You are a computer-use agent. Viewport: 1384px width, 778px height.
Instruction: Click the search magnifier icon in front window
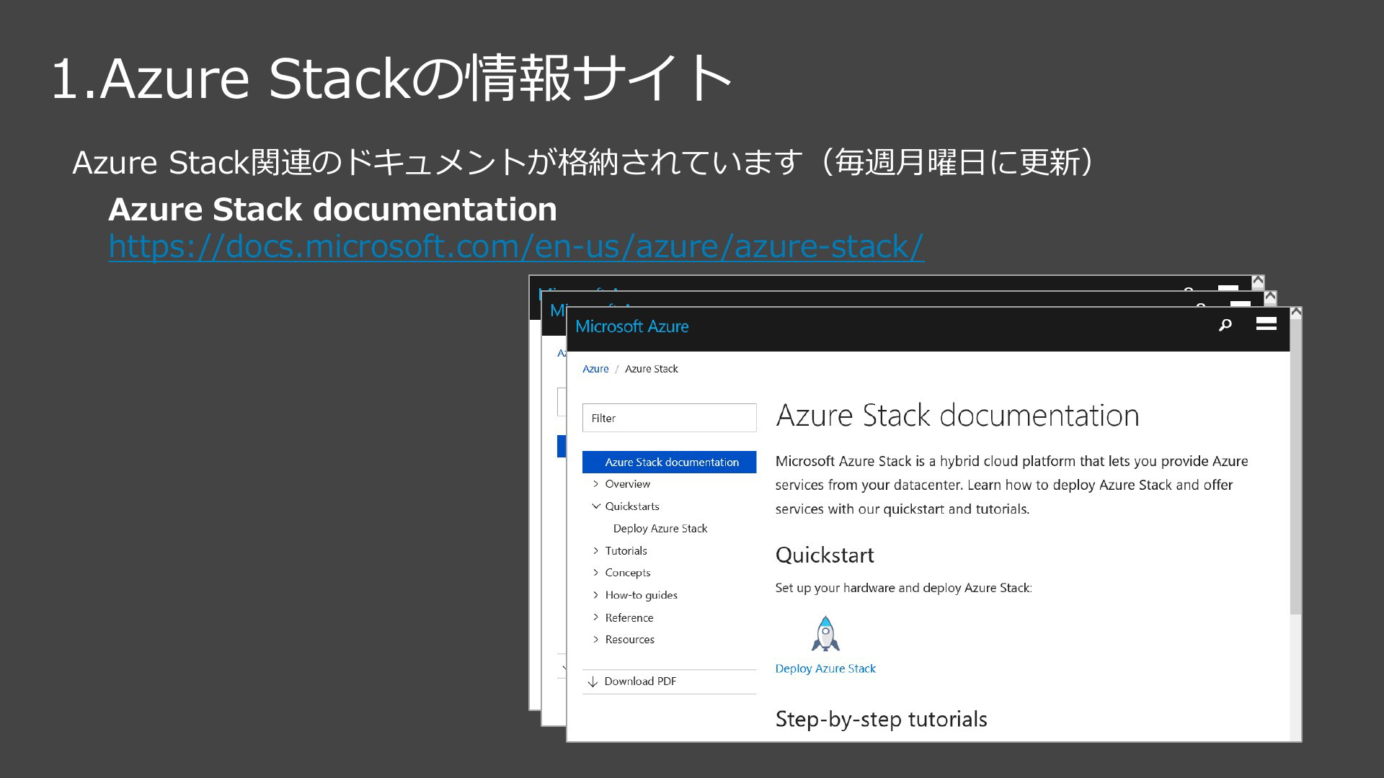1225,326
